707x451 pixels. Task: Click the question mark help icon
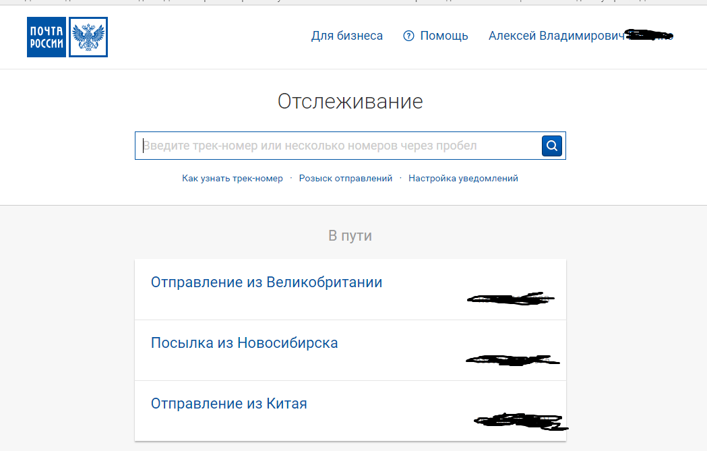coord(408,36)
